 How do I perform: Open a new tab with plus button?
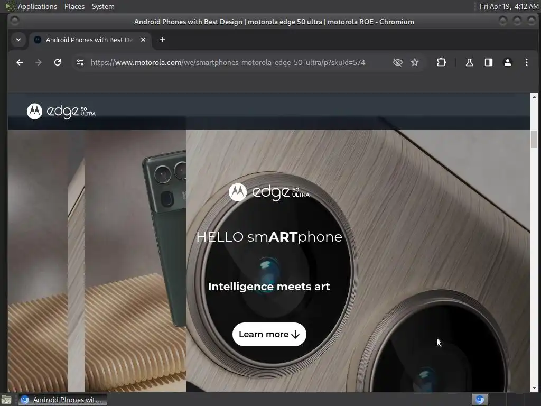pyautogui.click(x=162, y=40)
